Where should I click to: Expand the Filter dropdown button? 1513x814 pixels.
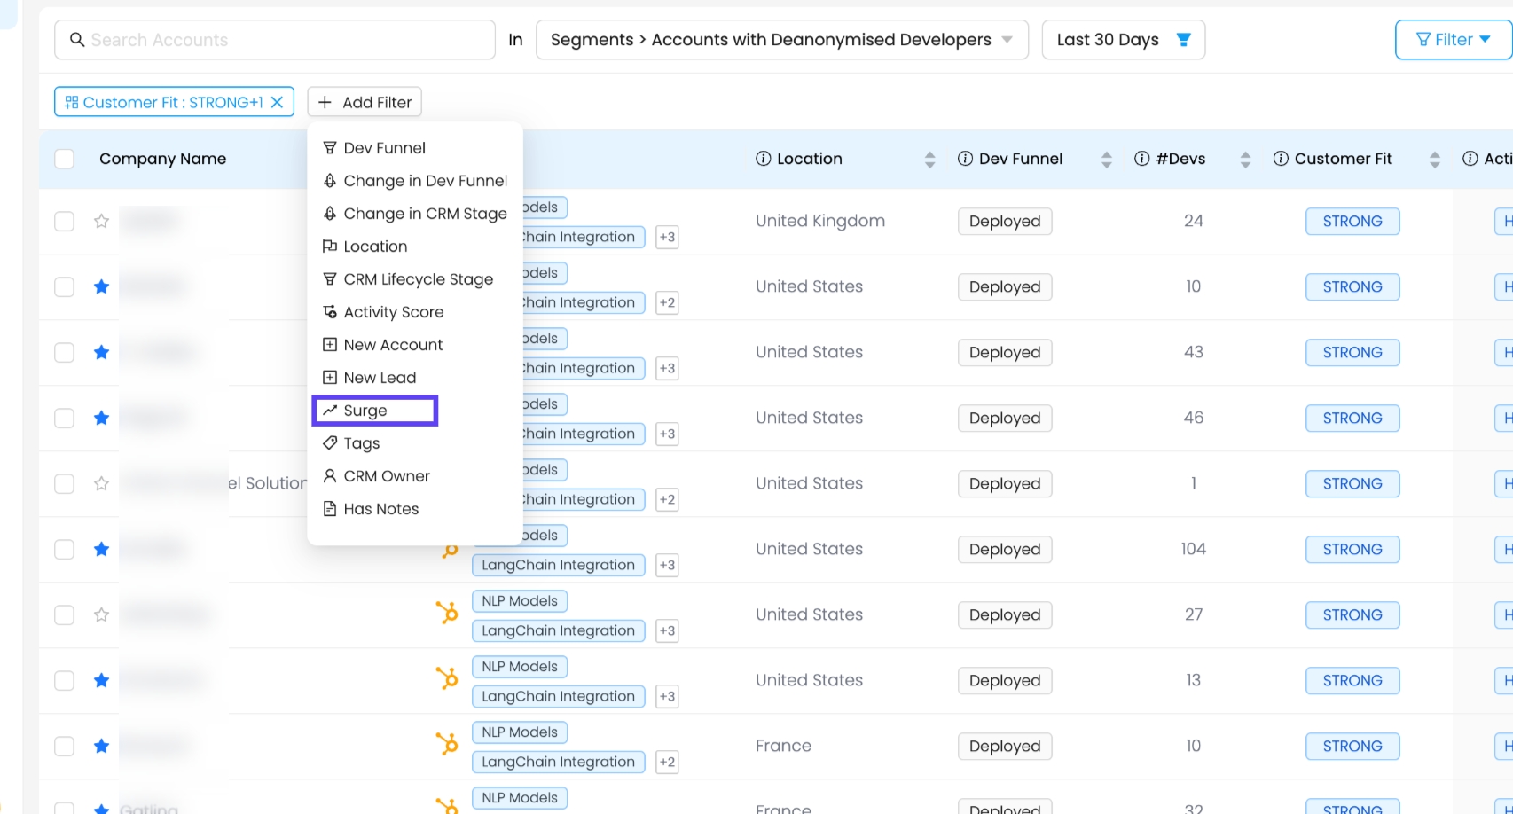[1453, 40]
